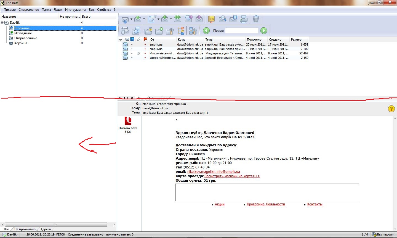
Task: Open the Get new mail dropdown arrow
Action: [x=131, y=19]
